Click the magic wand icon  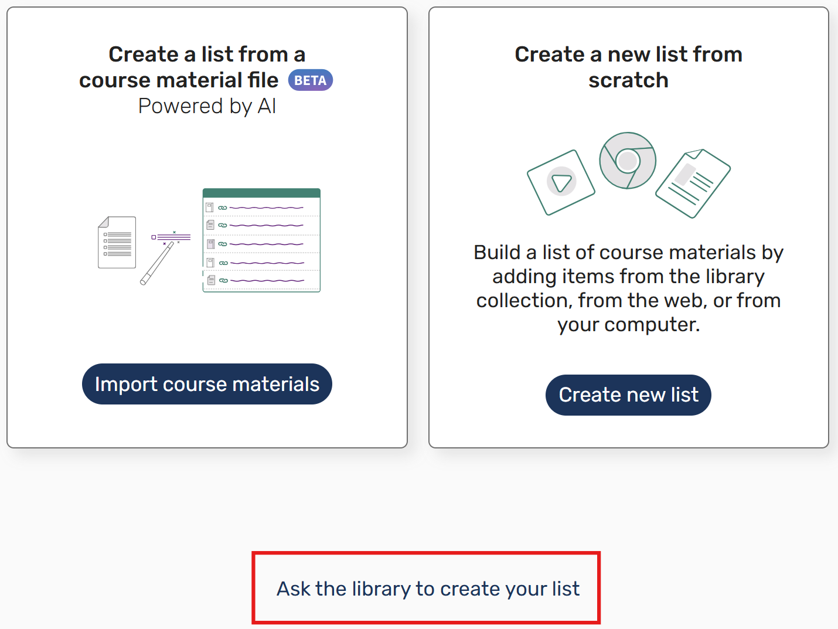pyautogui.click(x=156, y=264)
